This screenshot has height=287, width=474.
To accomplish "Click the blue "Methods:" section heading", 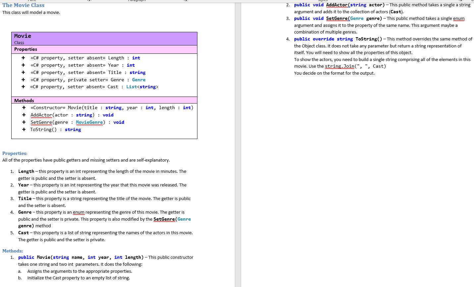I will coord(13,251).
